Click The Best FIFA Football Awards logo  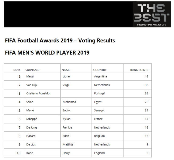coord(152,14)
